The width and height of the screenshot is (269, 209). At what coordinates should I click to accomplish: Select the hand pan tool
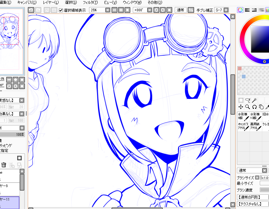(261, 107)
